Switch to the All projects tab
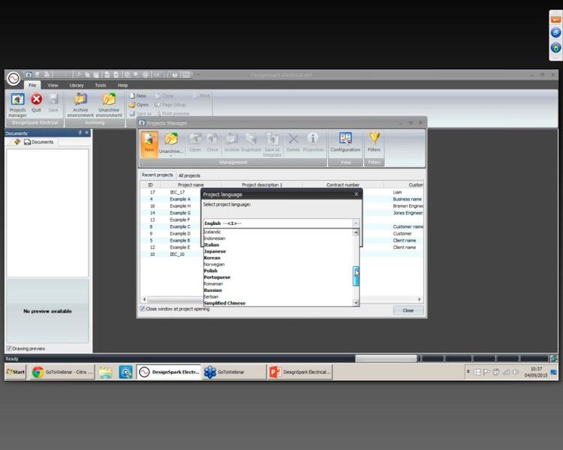The image size is (563, 450). (x=189, y=175)
